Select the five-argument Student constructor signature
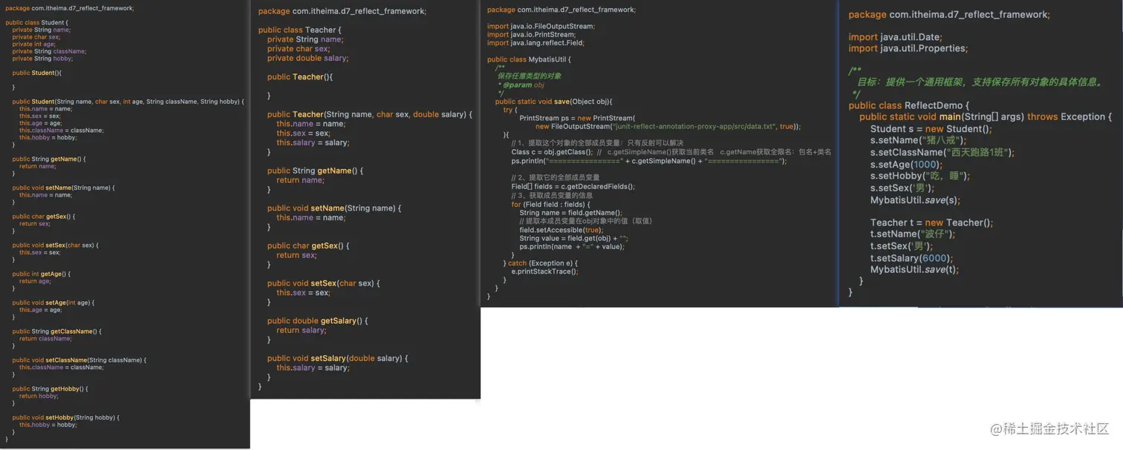Image resolution: width=1123 pixels, height=450 pixels. (x=128, y=102)
